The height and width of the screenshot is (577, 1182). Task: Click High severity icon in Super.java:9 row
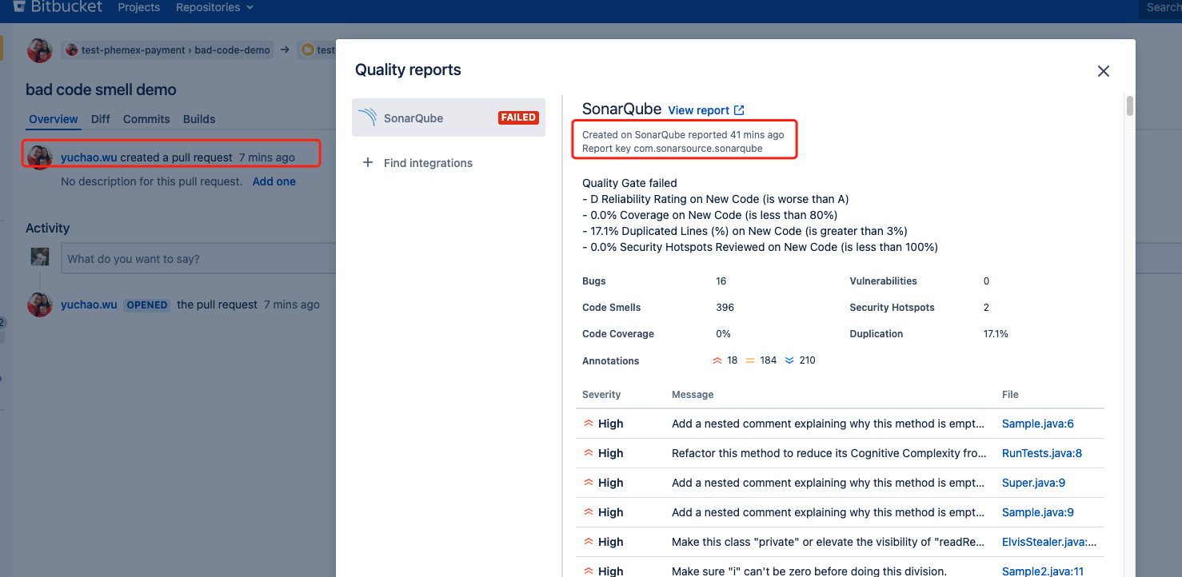[x=588, y=483]
